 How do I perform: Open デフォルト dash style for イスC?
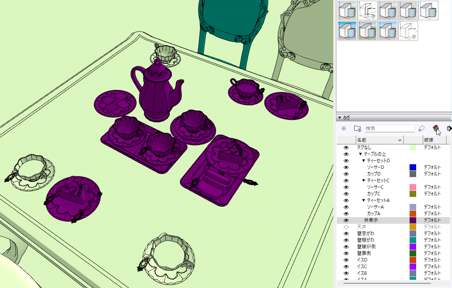[x=432, y=267]
